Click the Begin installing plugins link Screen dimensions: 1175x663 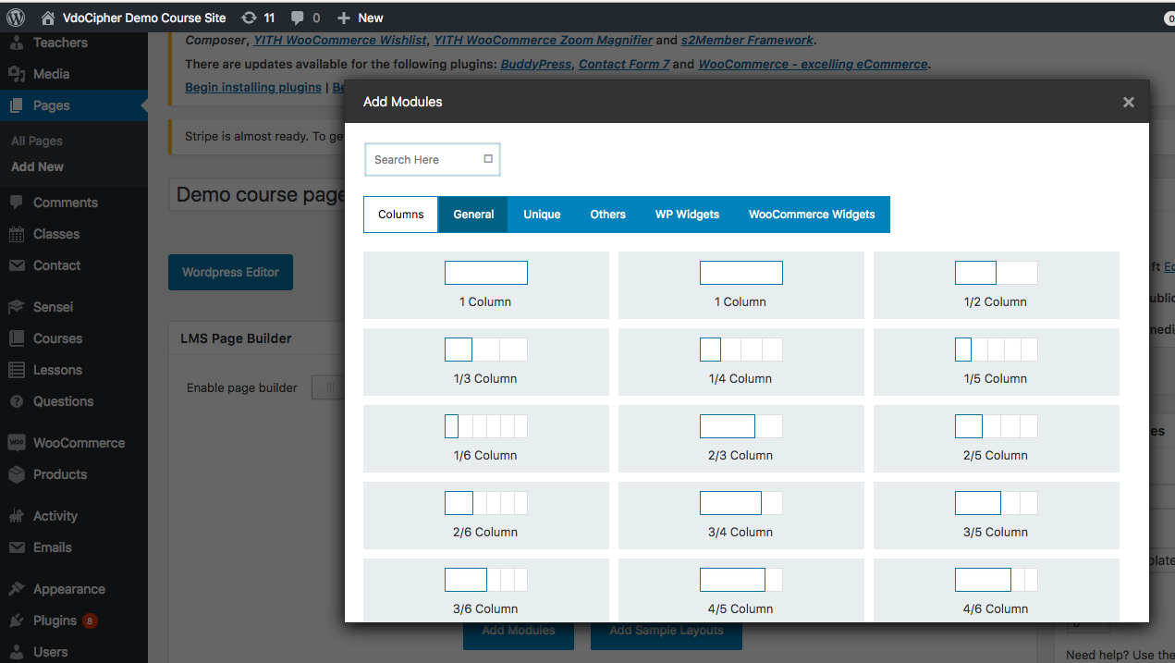pos(252,87)
